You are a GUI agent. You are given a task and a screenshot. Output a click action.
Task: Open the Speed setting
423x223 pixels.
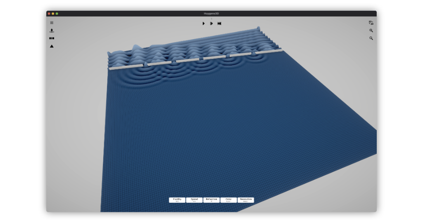(194, 200)
